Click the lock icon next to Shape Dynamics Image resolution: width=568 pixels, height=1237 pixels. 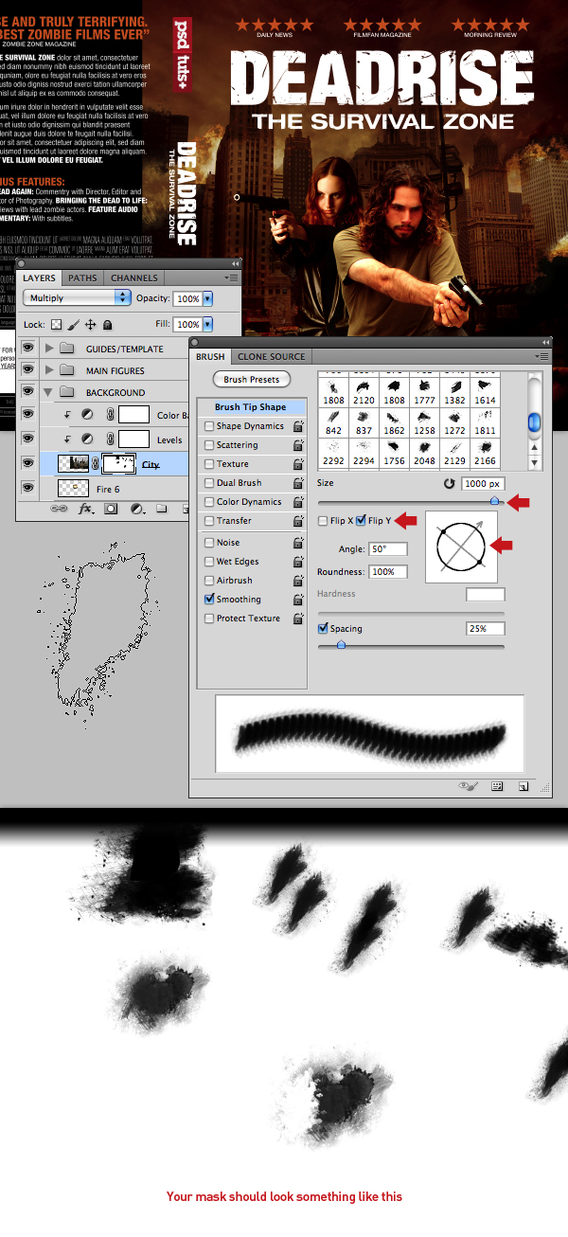coord(298,426)
